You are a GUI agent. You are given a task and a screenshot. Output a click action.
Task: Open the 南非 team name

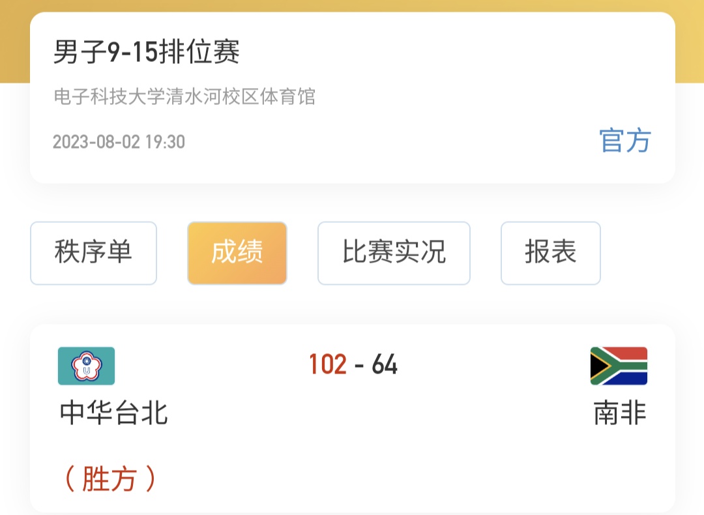click(620, 413)
